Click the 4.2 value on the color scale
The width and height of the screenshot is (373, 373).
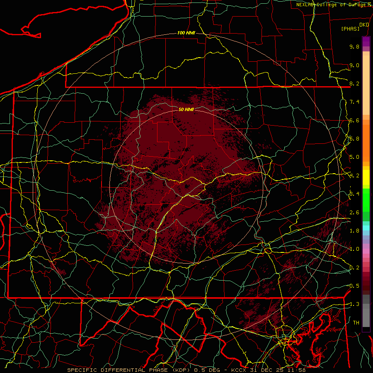click(x=354, y=176)
